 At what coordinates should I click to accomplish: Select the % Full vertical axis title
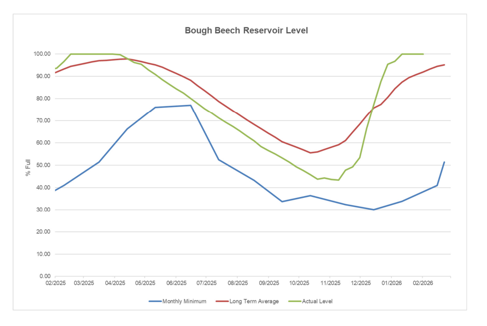click(x=28, y=165)
